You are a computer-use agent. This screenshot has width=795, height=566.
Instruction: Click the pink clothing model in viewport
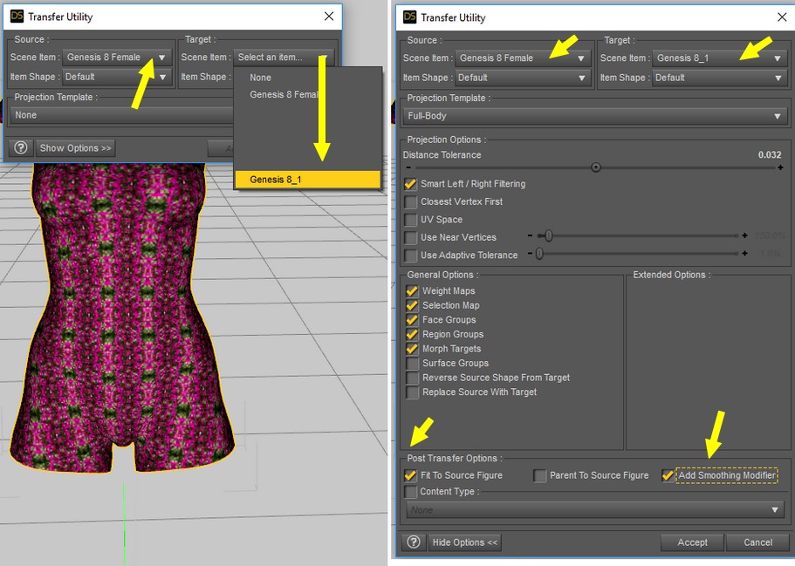point(121,319)
